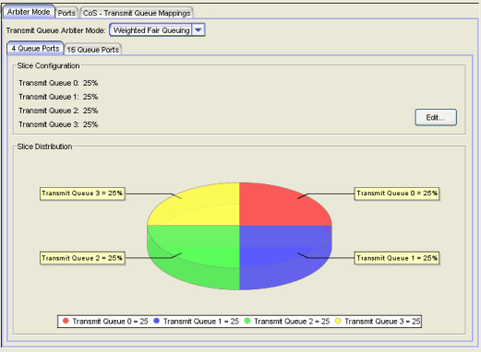Switch to the Arbiter Mode tab
The image size is (481, 352).
(x=29, y=12)
